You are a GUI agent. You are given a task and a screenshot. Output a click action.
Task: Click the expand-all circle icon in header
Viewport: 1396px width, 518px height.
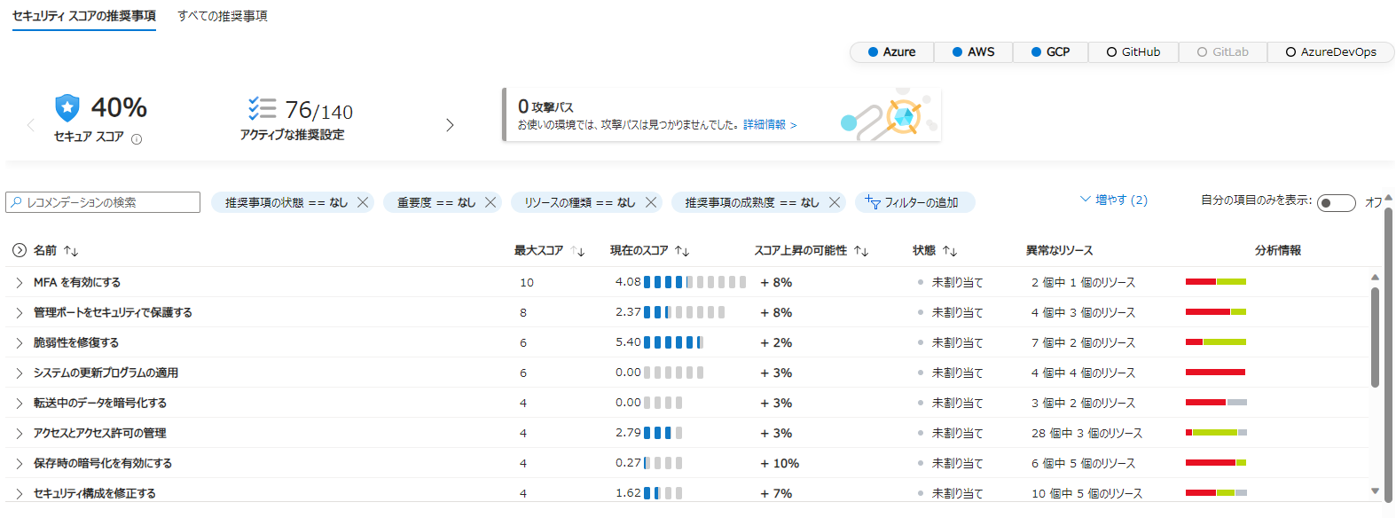20,250
